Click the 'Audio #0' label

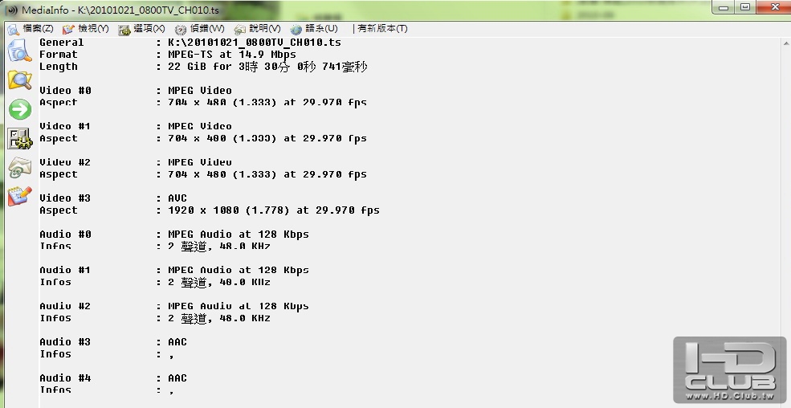click(66, 234)
